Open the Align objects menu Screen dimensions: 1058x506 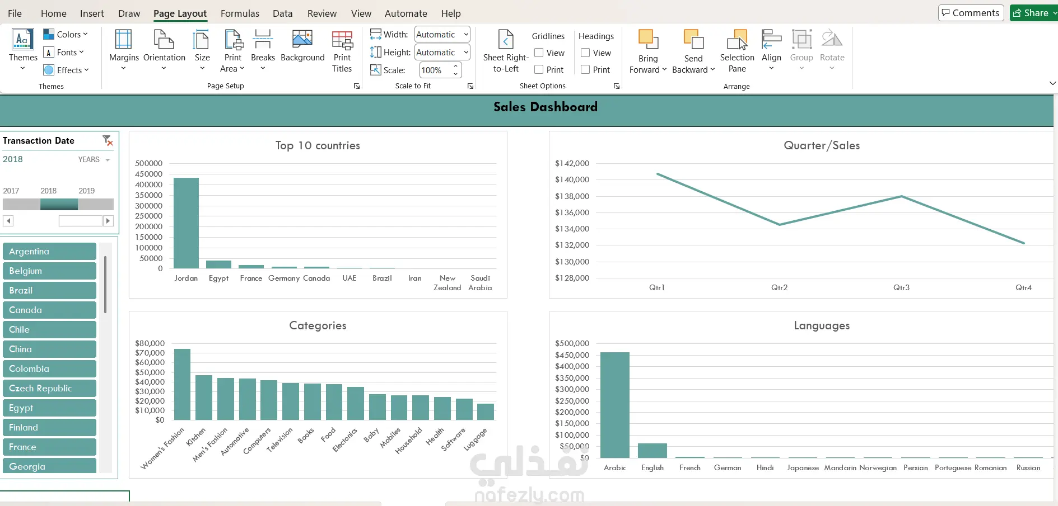pyautogui.click(x=771, y=50)
